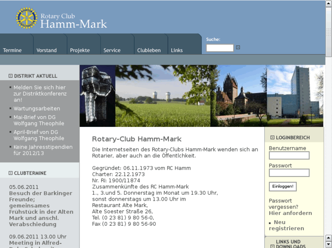332x248 pixels.
Task: Click the Loginbereich arrow icon
Action: tap(272, 137)
